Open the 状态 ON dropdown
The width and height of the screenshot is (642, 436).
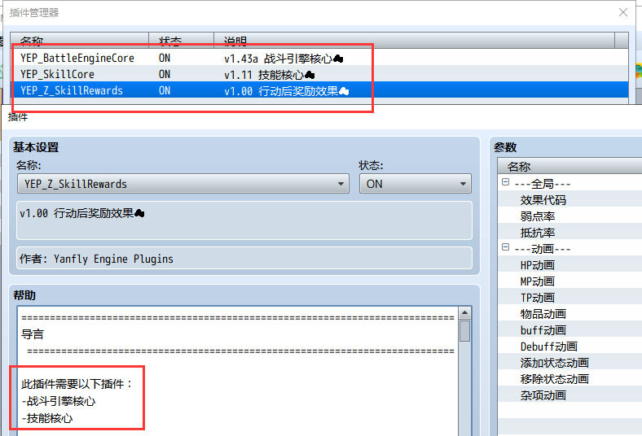click(x=416, y=184)
